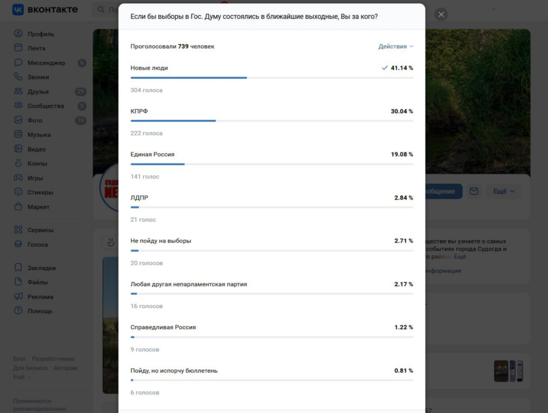Viewport: 548px width, 413px height.
Task: Open the Лента menu item
Action: pos(36,48)
